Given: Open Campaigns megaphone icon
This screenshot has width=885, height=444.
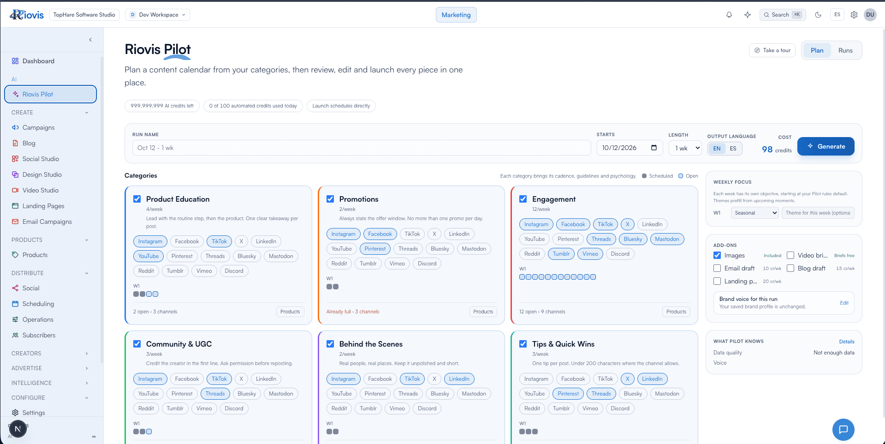Looking at the screenshot, I should 15,127.
